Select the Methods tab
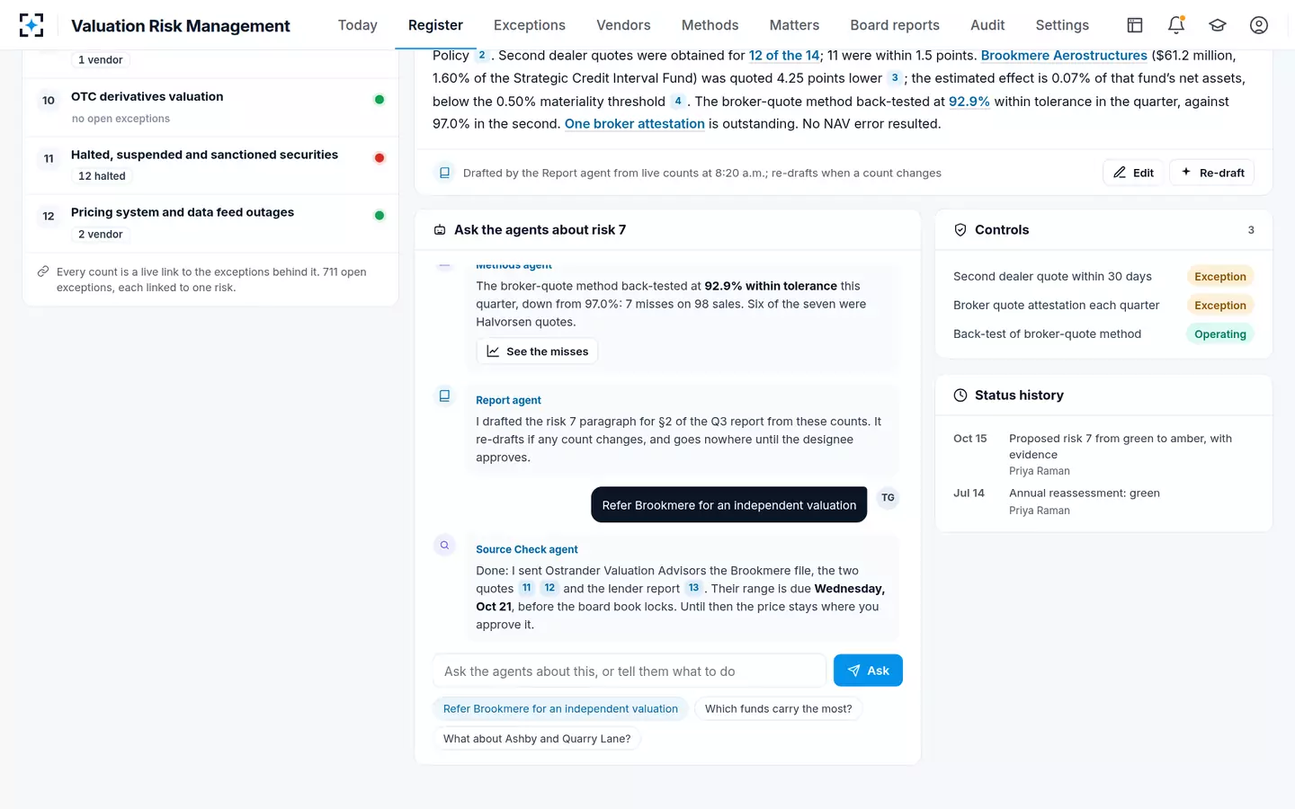 point(710,25)
